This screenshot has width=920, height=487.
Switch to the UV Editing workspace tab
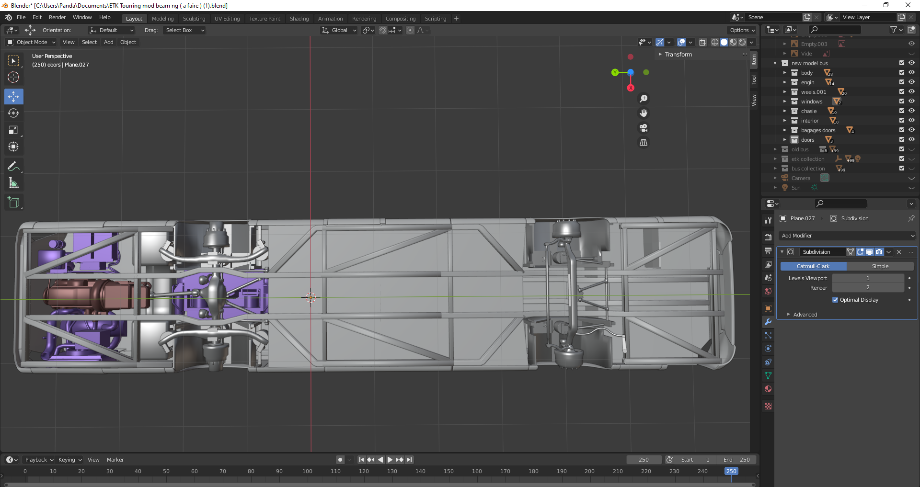click(227, 19)
